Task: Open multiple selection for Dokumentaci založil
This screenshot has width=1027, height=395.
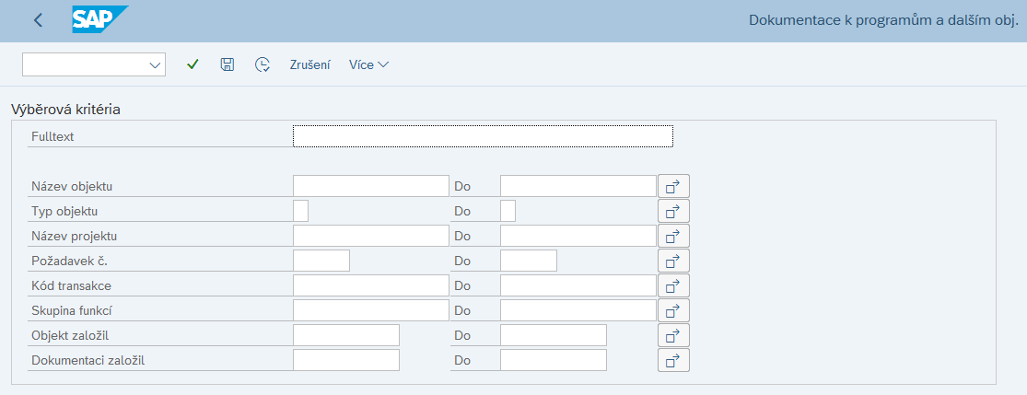Action: [673, 360]
